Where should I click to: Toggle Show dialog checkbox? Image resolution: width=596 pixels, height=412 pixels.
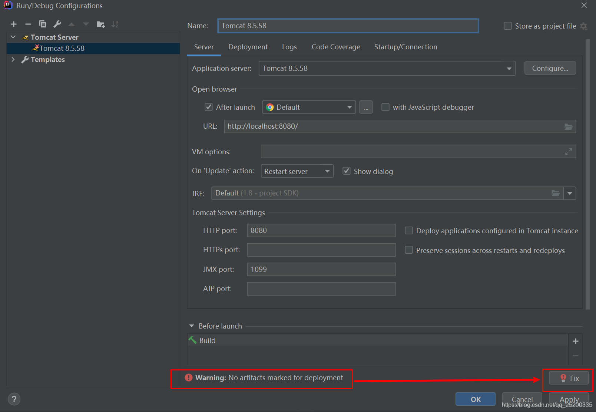pyautogui.click(x=347, y=171)
